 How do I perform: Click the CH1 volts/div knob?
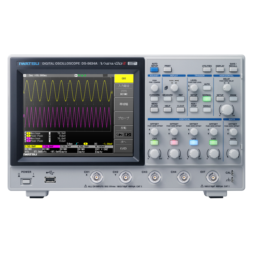154,154
